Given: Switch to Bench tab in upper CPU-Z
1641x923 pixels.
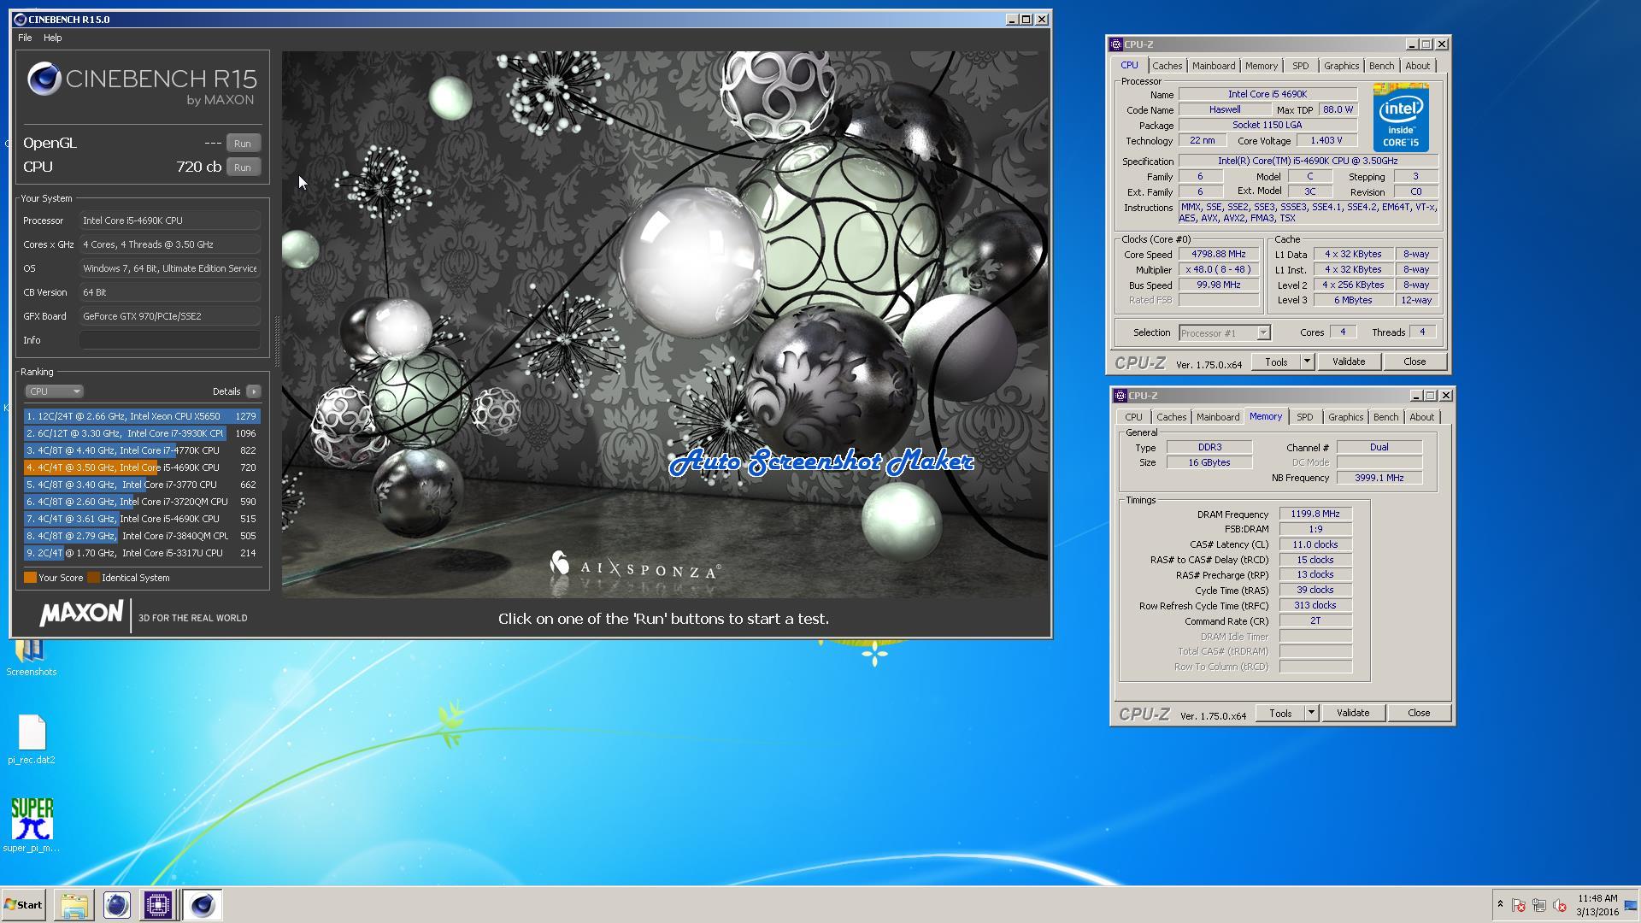Looking at the screenshot, I should click(1381, 66).
